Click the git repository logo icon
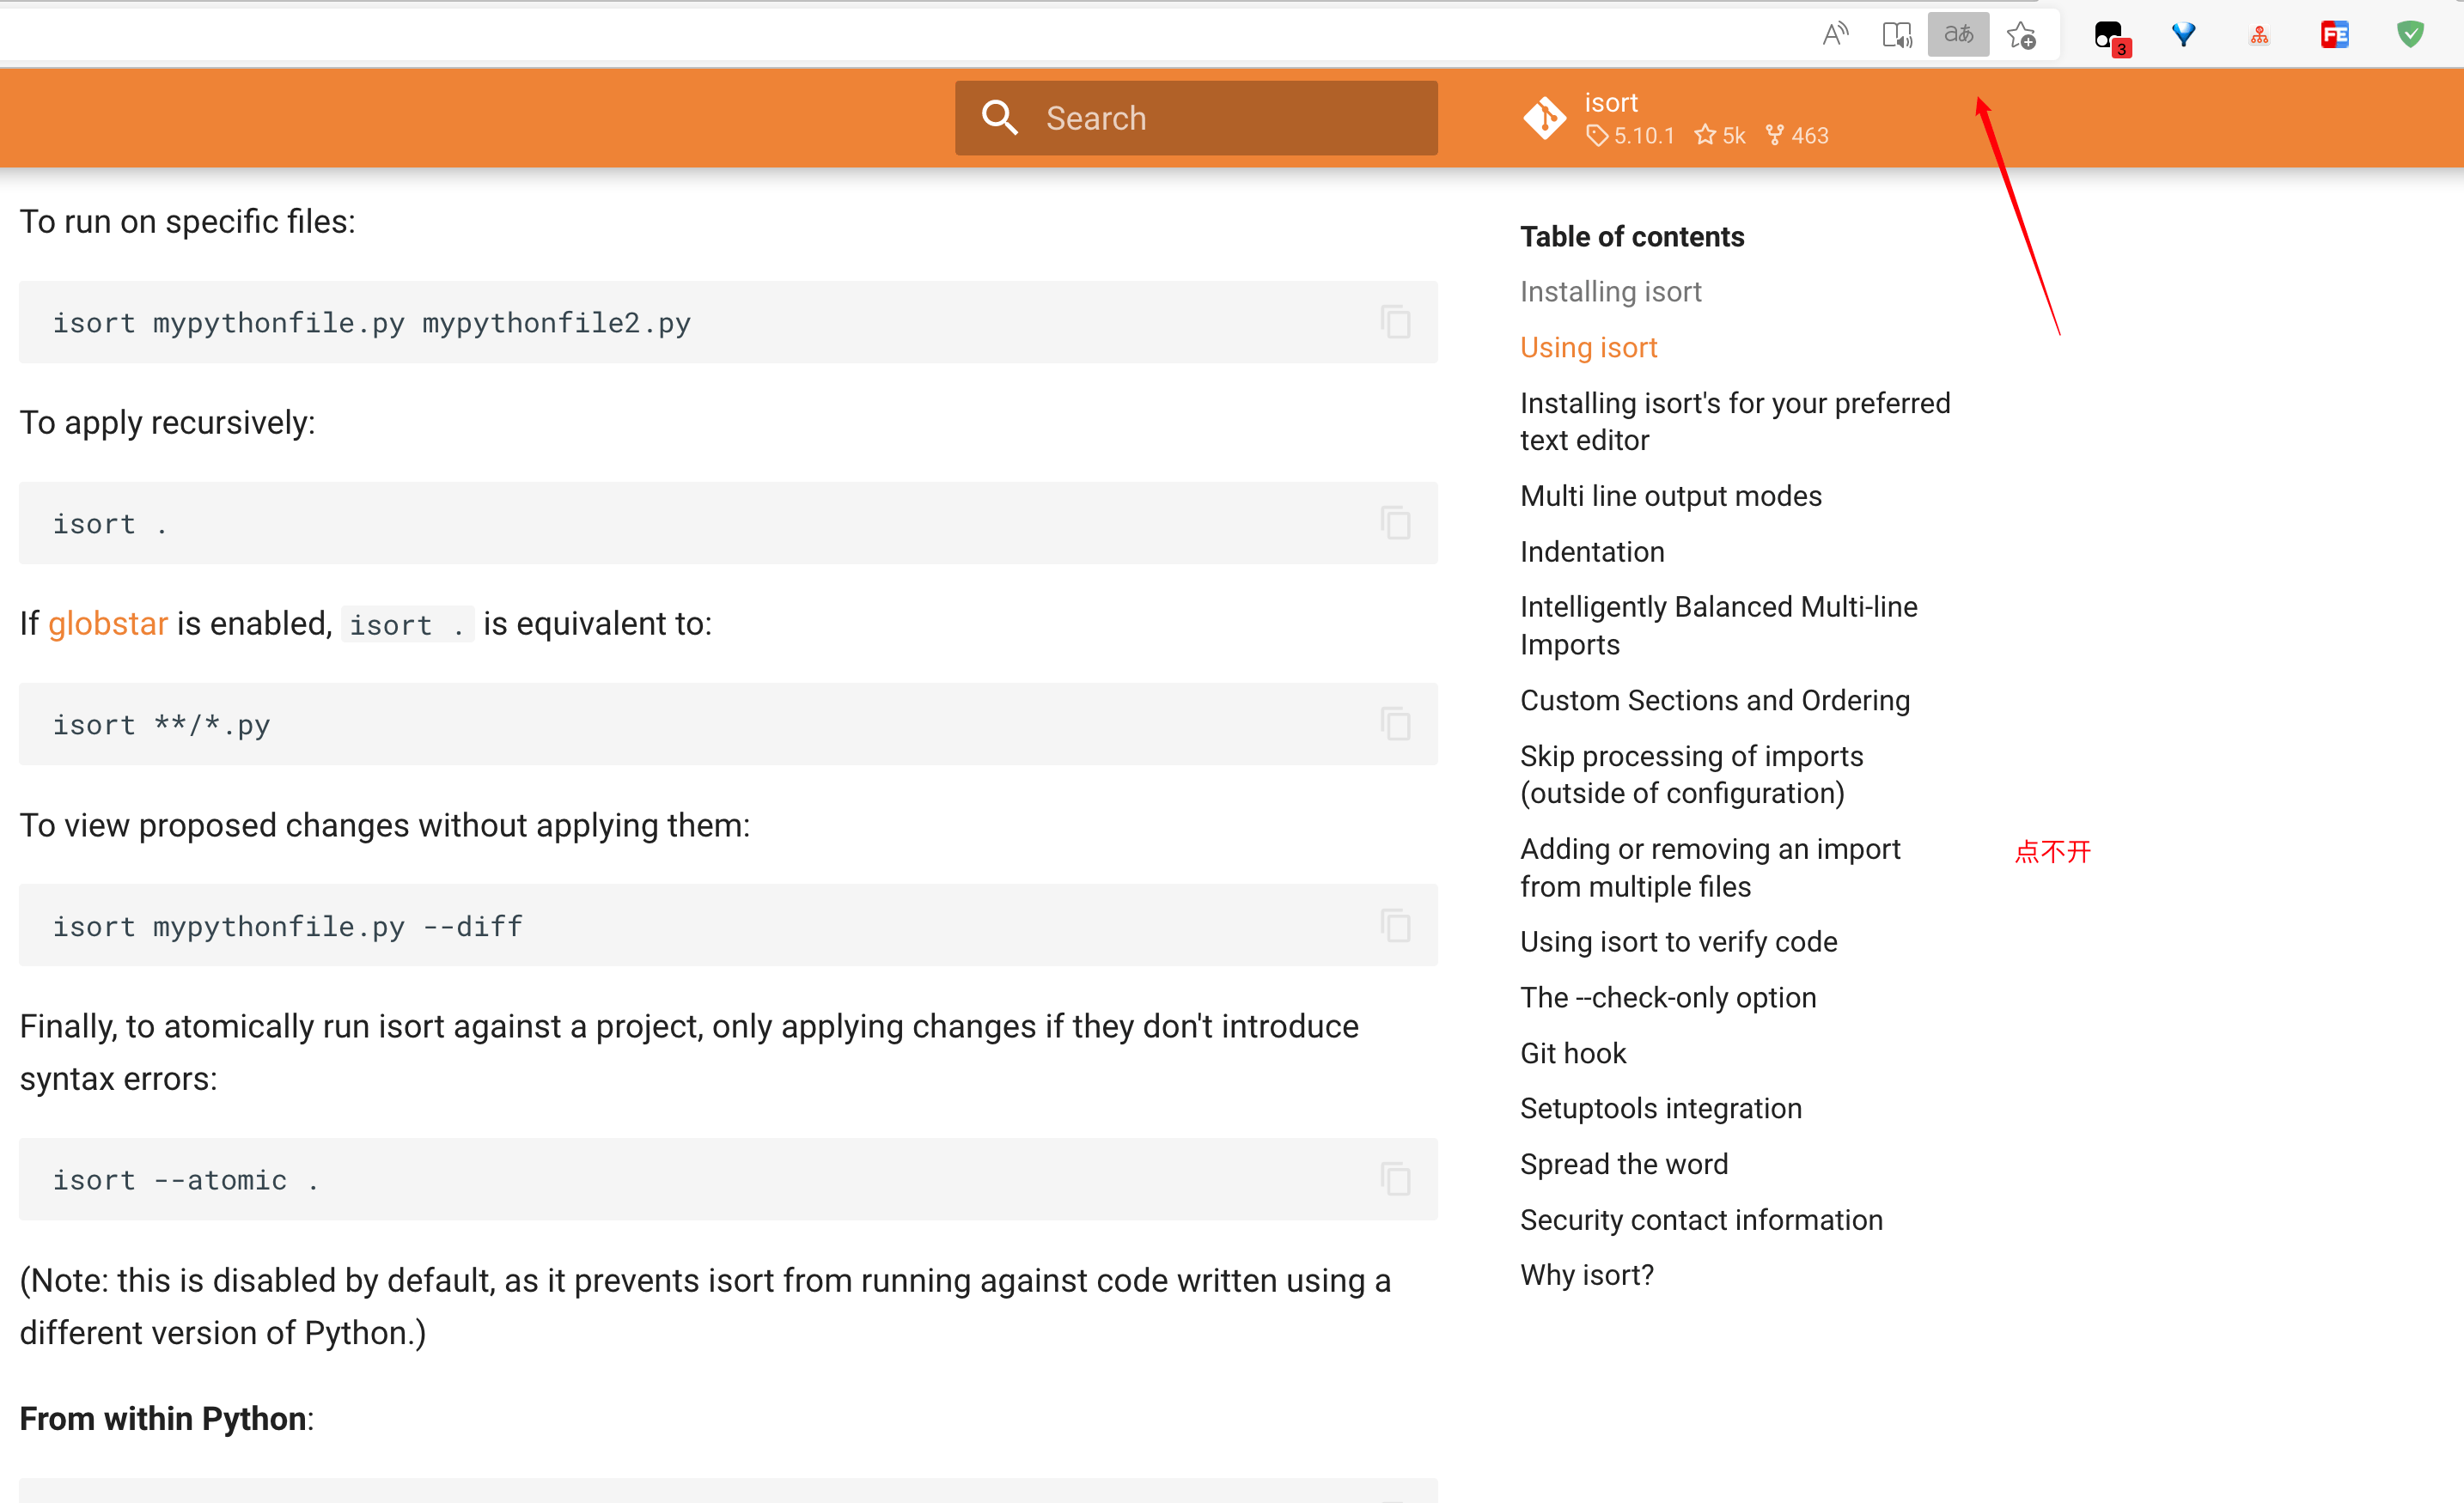Screen dimensions: 2464x1503 1544,118
